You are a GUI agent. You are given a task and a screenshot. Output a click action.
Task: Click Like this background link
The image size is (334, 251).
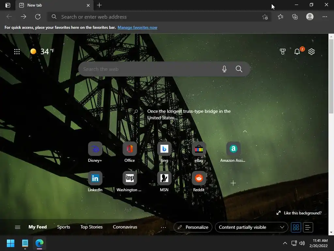point(299,213)
